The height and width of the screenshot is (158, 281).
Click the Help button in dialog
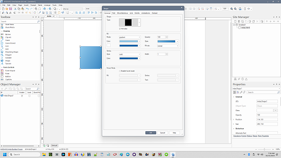(x=174, y=133)
